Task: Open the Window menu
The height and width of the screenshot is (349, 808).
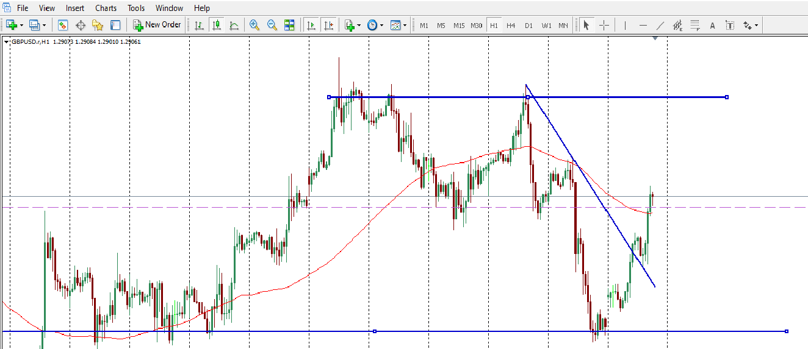Action: coord(169,8)
